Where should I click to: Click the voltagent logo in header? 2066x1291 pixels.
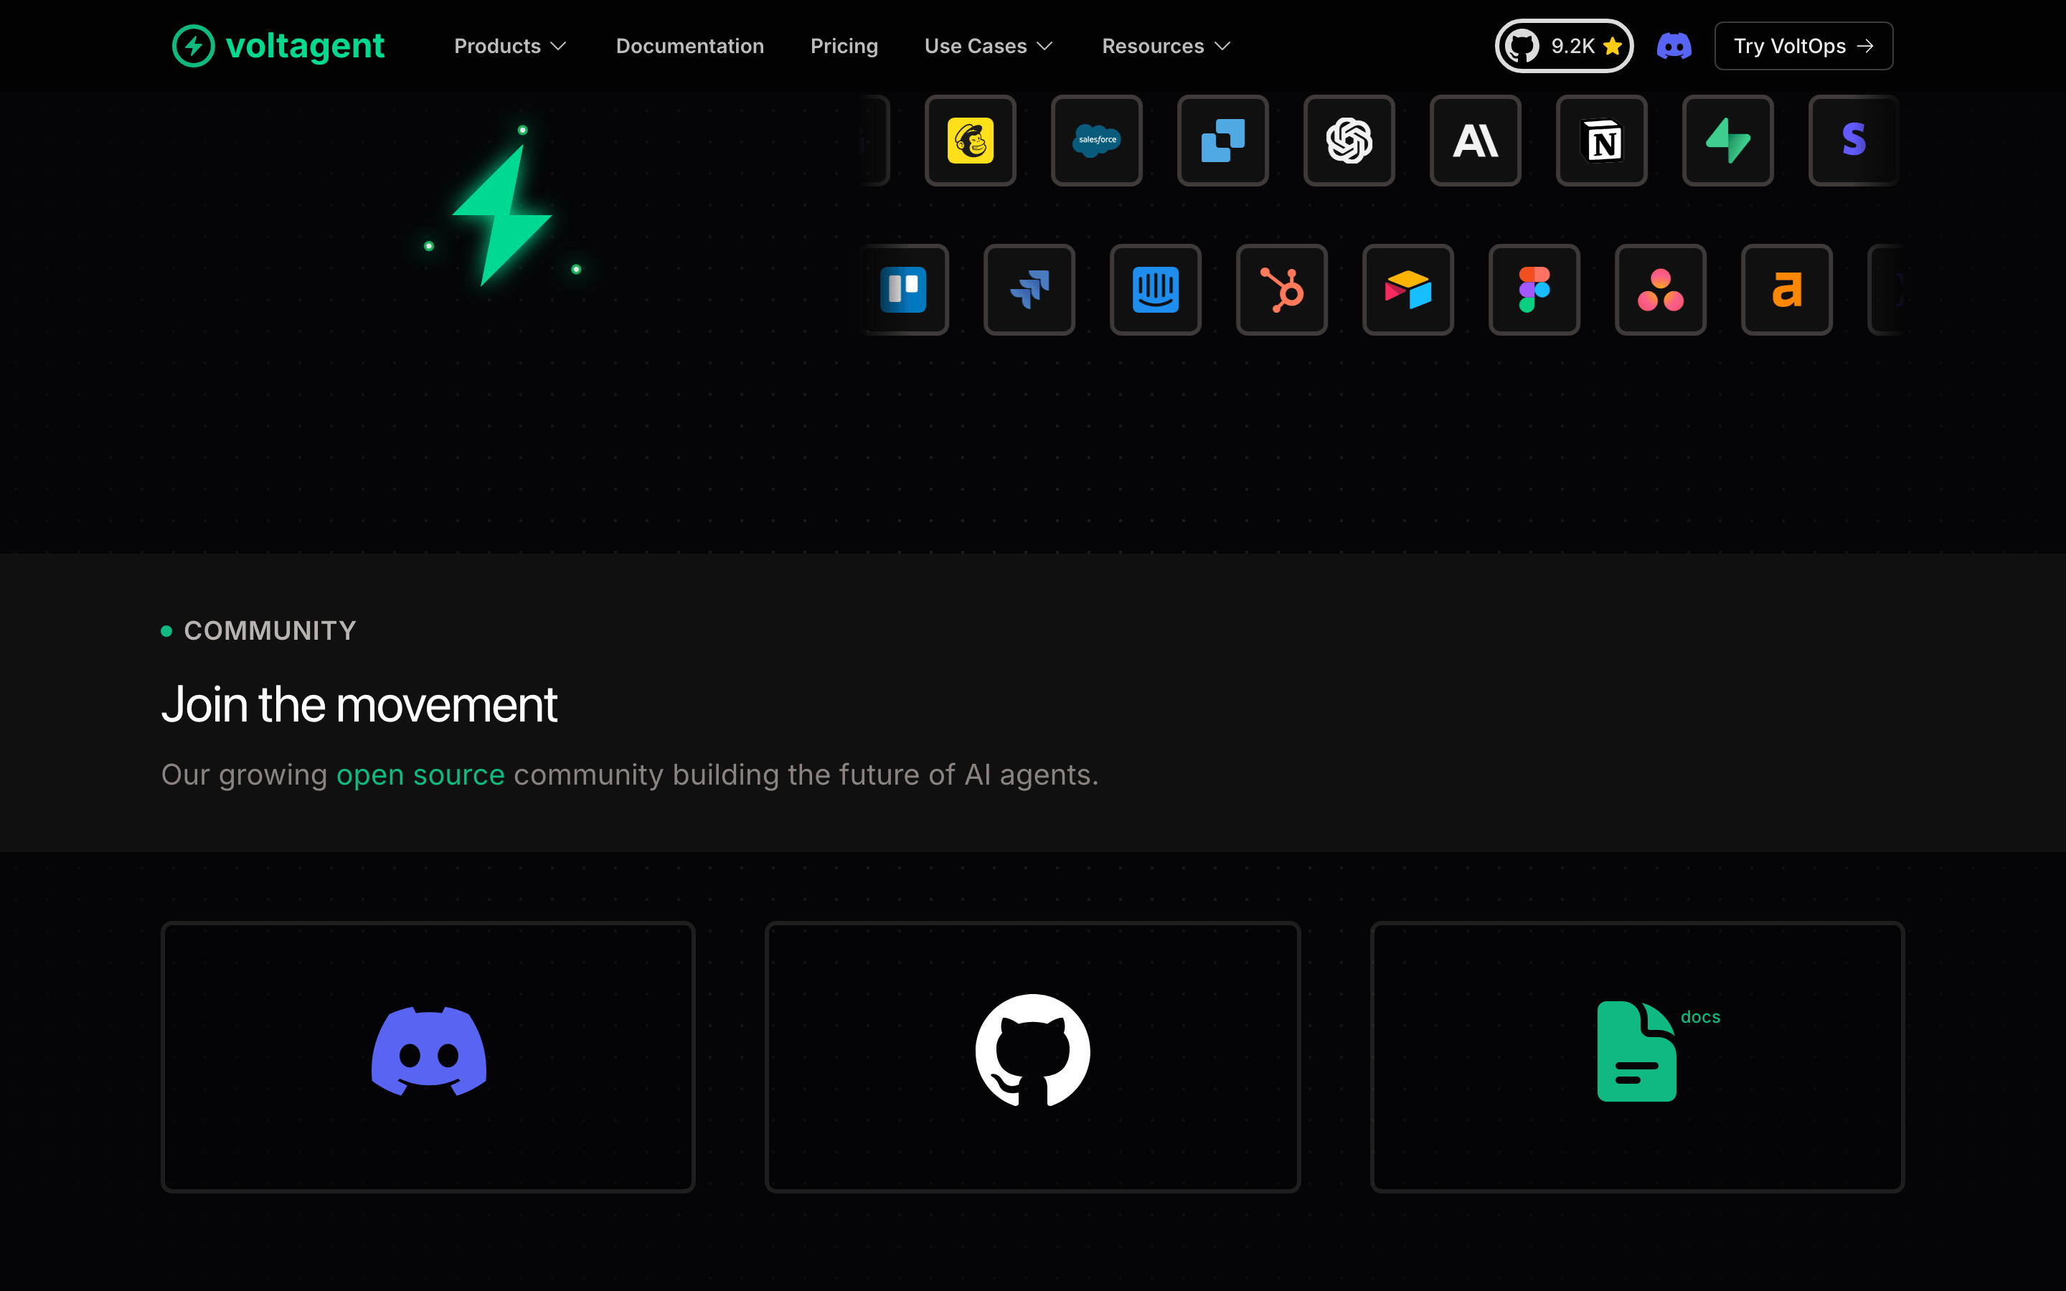[x=278, y=46]
